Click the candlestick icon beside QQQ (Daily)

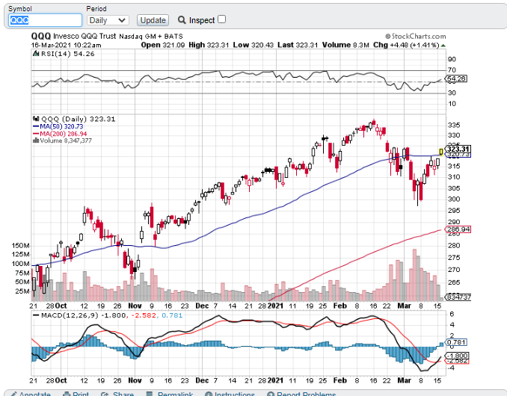tap(36, 119)
